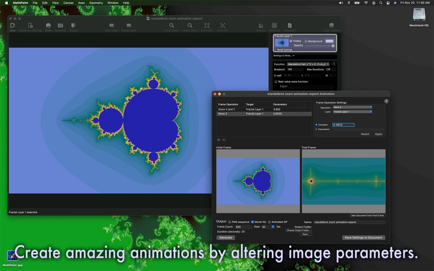This screenshot has width=434, height=271.
Task: Open the Settings to Show dropdown
Action: 284,56
